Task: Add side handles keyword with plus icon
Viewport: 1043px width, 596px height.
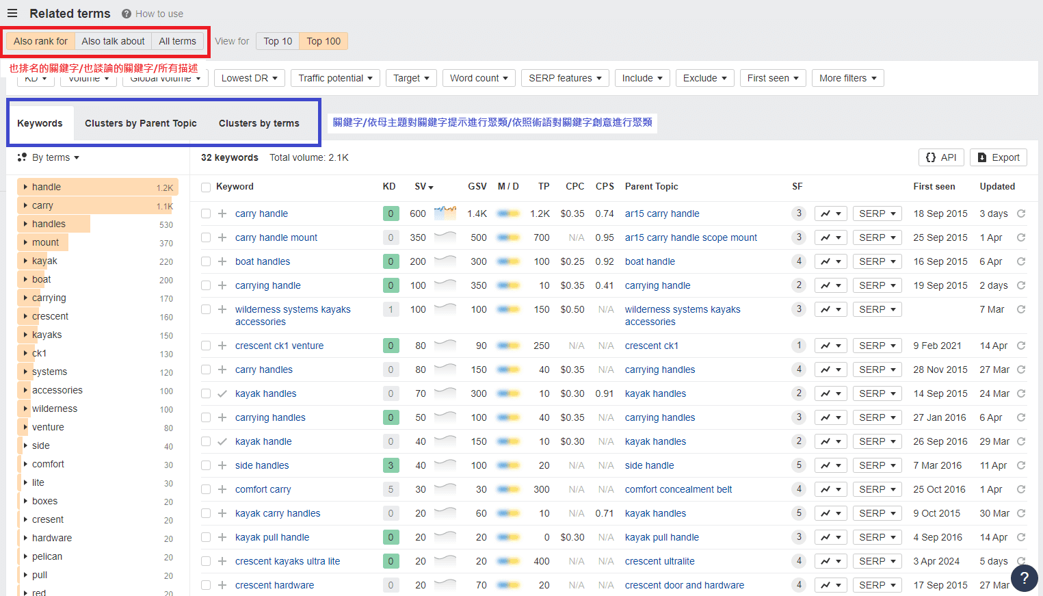Action: point(222,465)
